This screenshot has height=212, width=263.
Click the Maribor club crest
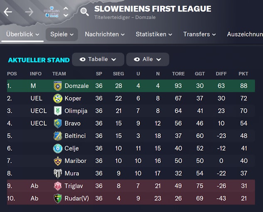tap(58, 161)
